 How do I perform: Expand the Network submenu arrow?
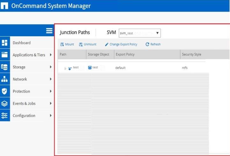coord(51,79)
